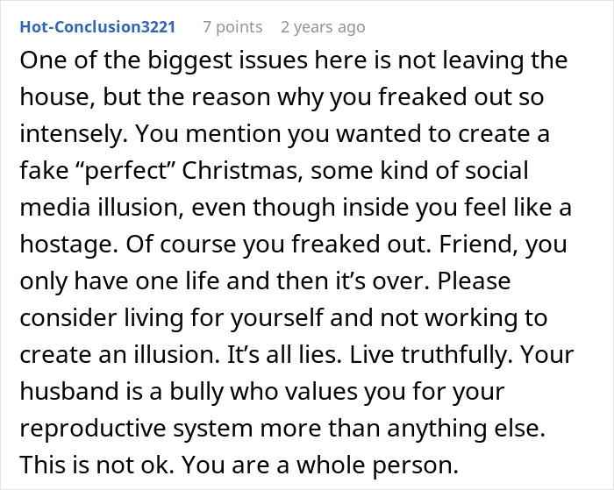Click the "2 years ago" timestamp
This screenshot has height=490, width=614.
322,27
